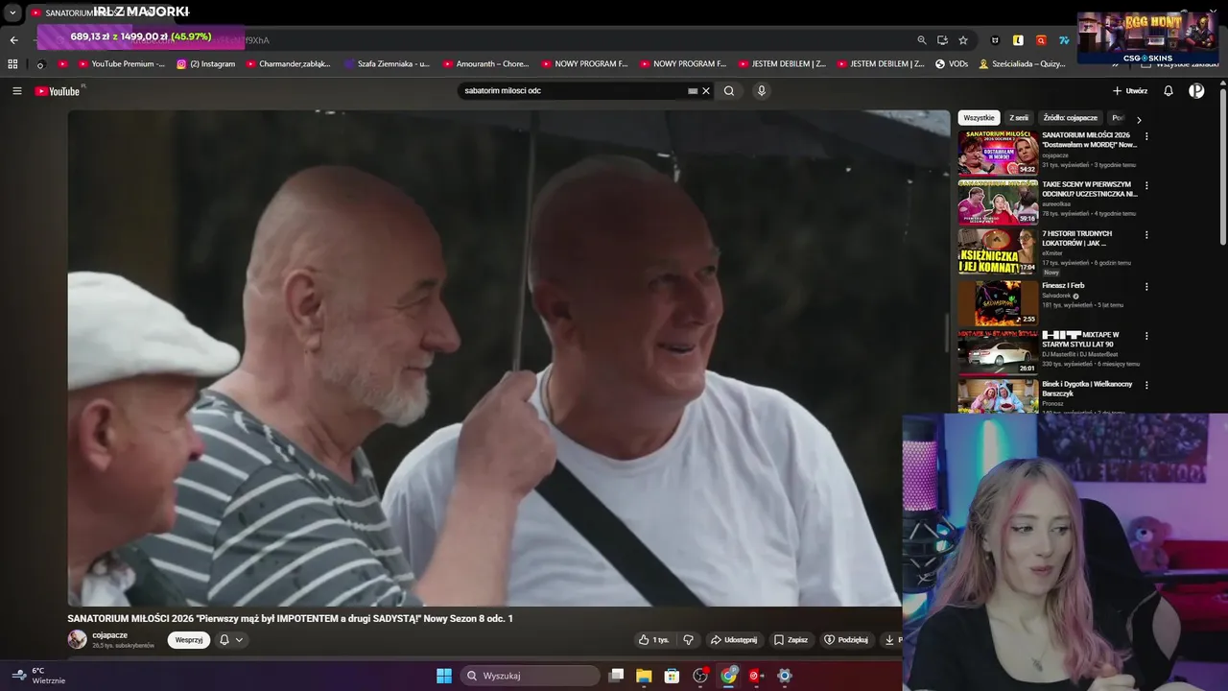Click the Wesprzyj button
Screen dimensions: 1228x691
click(x=189, y=640)
